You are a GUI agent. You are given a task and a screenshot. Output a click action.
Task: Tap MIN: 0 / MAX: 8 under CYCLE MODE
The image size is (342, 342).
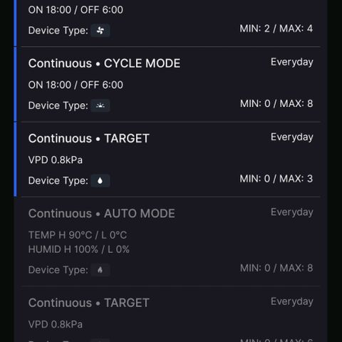click(x=276, y=103)
